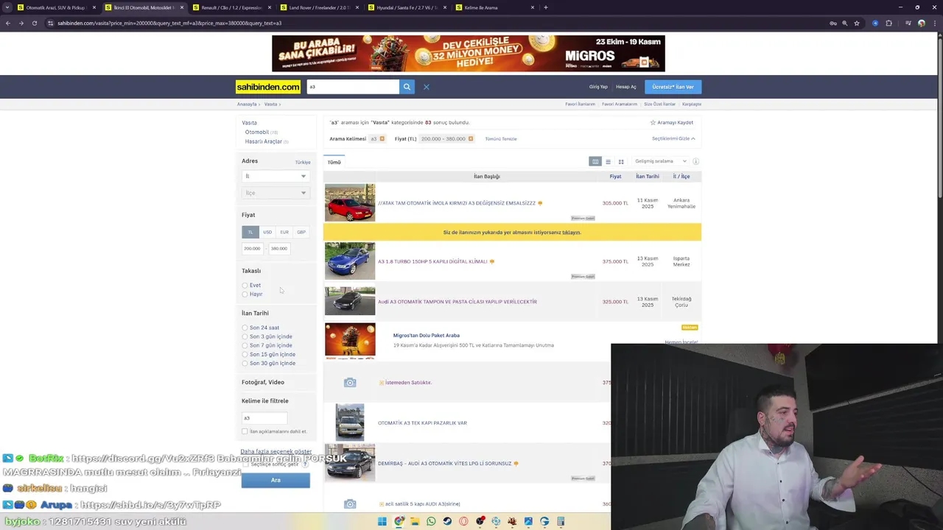Open new browser tab with plus icon
Image resolution: width=943 pixels, height=530 pixels.
coord(545,7)
